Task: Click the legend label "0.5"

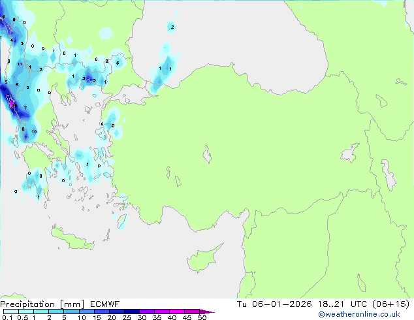Action: point(22,317)
